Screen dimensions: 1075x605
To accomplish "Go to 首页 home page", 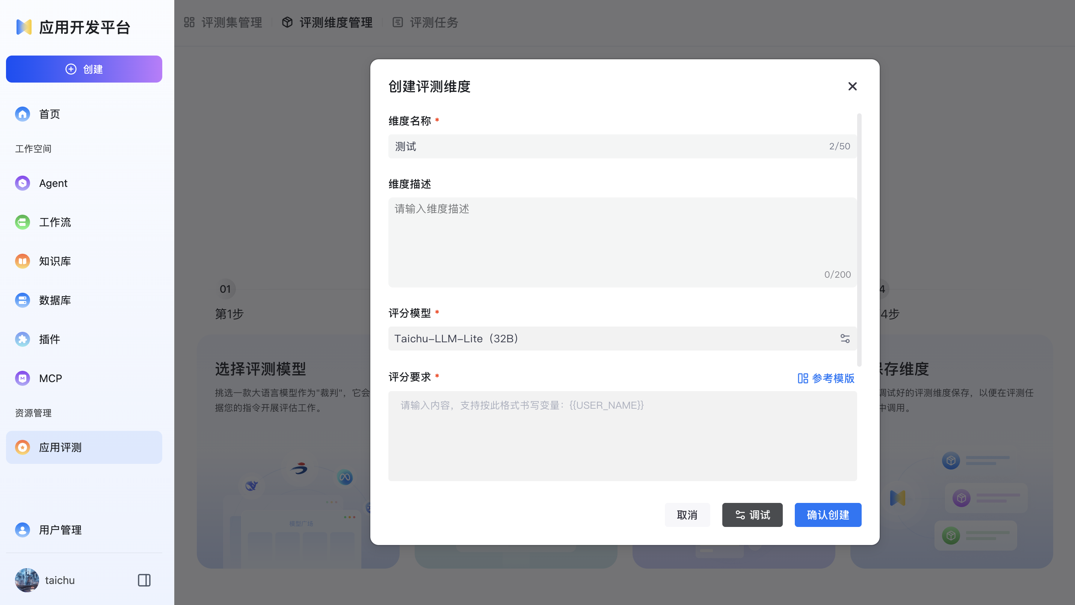I will 49,114.
